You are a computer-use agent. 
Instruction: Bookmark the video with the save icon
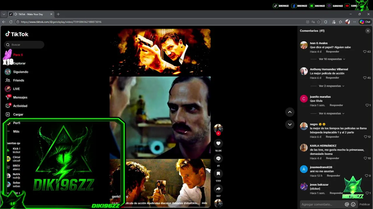tap(218, 173)
